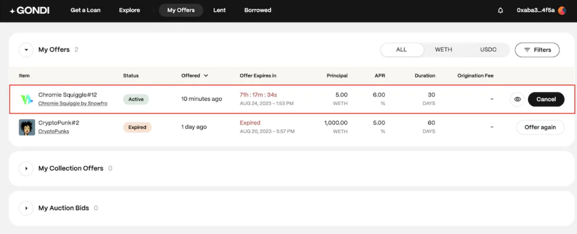
Task: Click the AUG 24, 2023 - 1:53 PM date
Action: [267, 103]
